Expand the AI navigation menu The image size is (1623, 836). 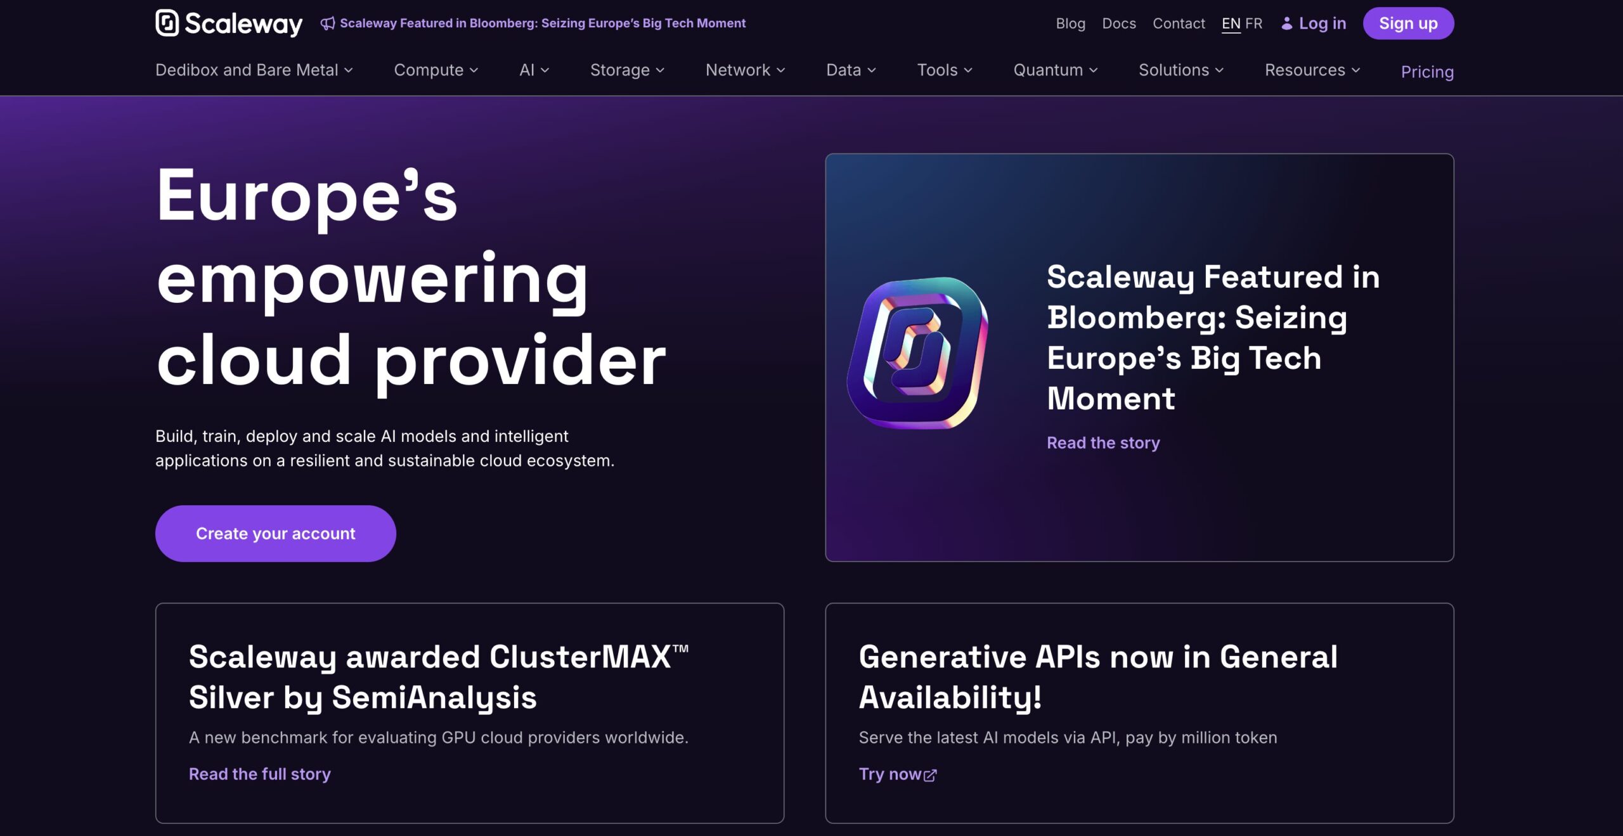534,70
